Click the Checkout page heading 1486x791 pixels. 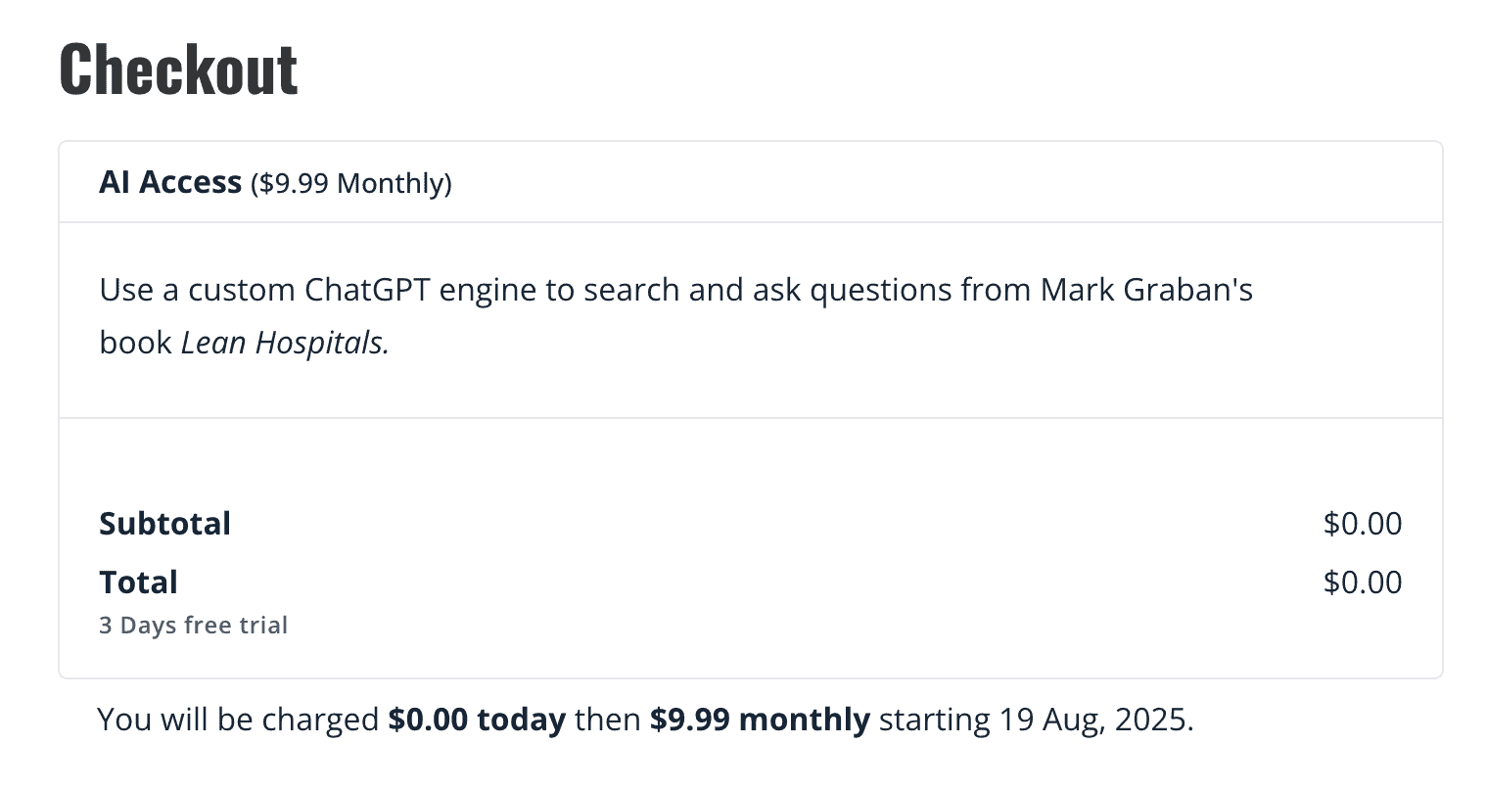178,70
